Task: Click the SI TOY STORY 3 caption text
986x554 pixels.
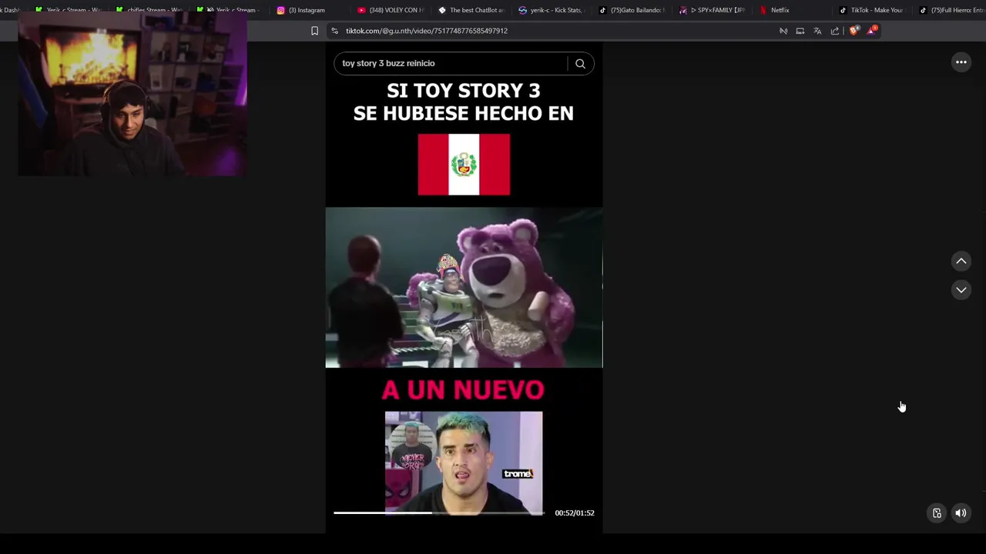Action: coord(464,102)
